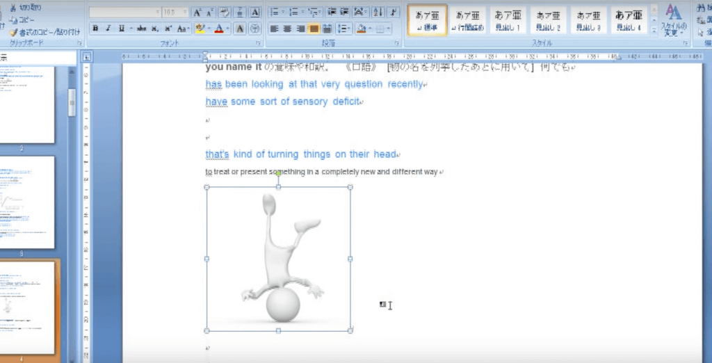712x363 pixels.
Task: Align text to the left
Action: click(x=273, y=29)
